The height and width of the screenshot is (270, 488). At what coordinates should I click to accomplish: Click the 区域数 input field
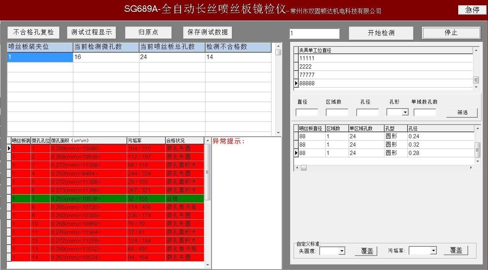337,112
